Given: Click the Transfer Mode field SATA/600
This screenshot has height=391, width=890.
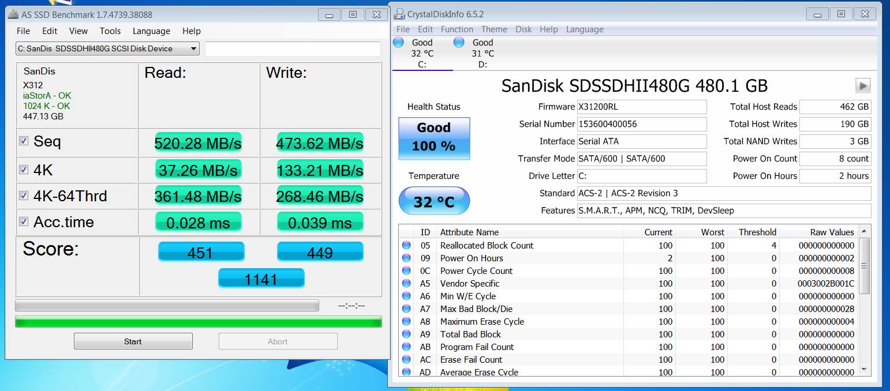Looking at the screenshot, I should pos(642,159).
